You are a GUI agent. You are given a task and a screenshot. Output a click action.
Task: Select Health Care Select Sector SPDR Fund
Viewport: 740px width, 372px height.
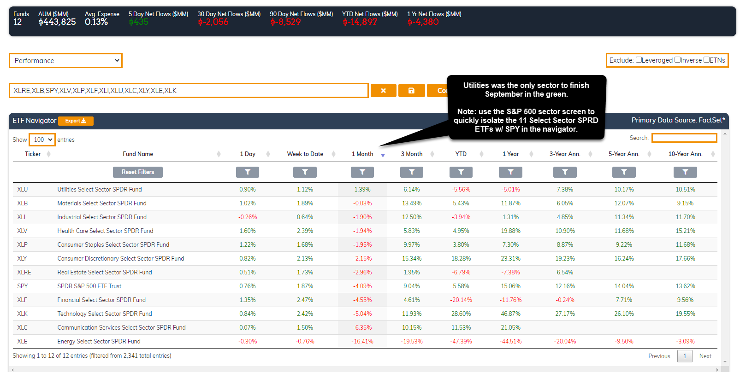(x=105, y=231)
